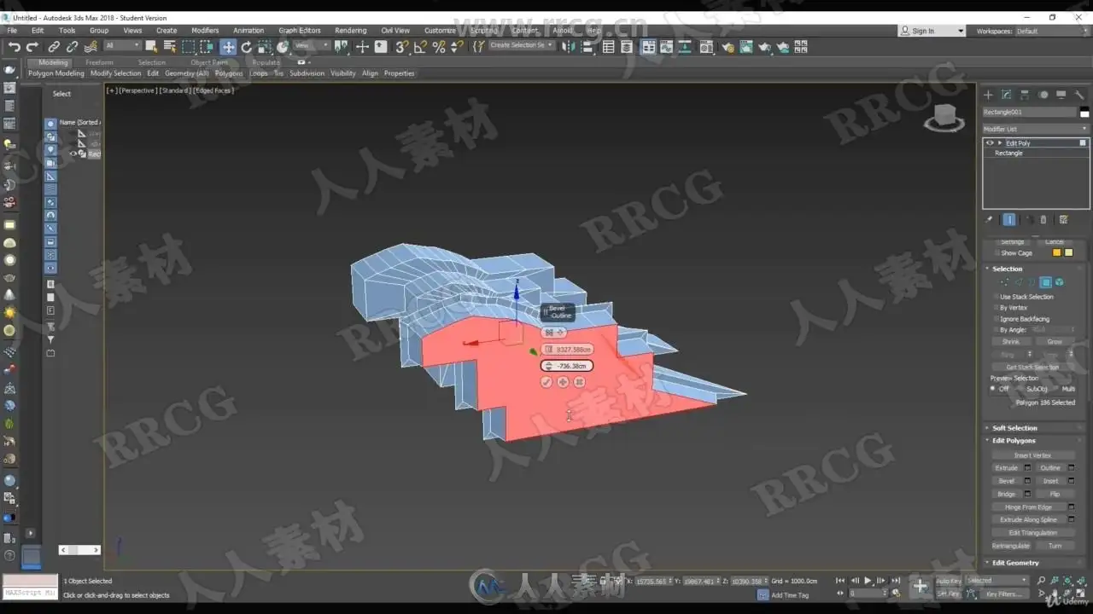This screenshot has width=1093, height=614.
Task: Open the Select by Name dialog
Action: tap(170, 47)
